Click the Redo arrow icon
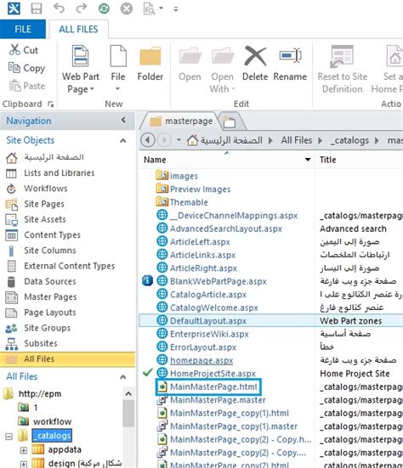This screenshot has height=468, width=403. click(82, 8)
